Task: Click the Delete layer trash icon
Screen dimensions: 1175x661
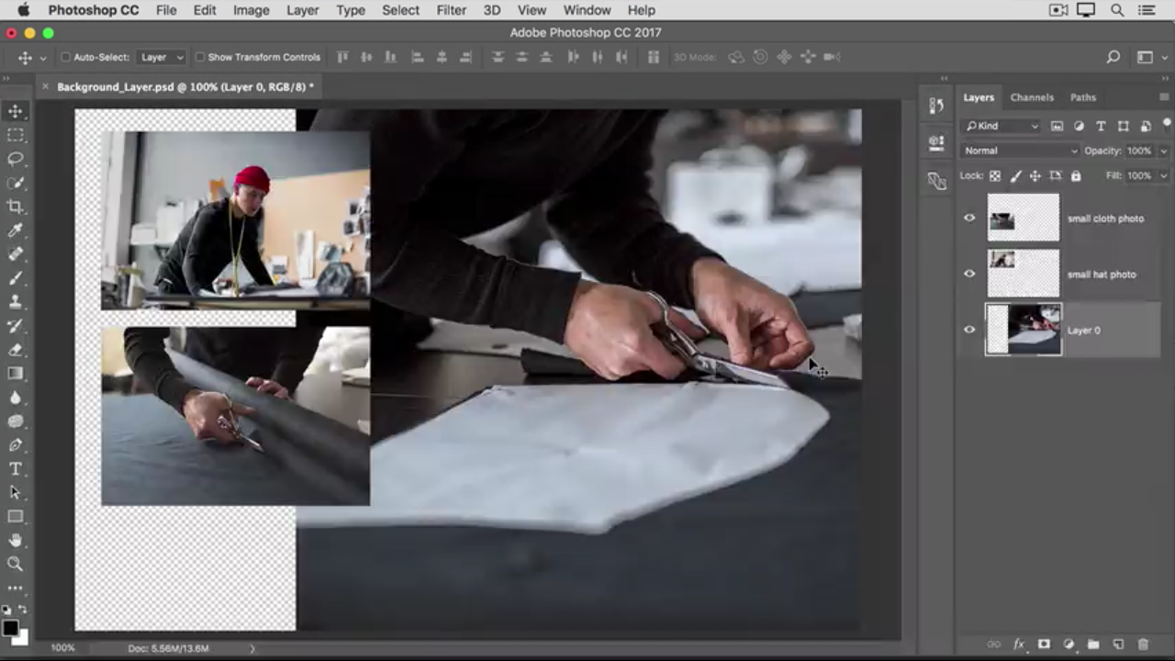Action: [x=1143, y=644]
